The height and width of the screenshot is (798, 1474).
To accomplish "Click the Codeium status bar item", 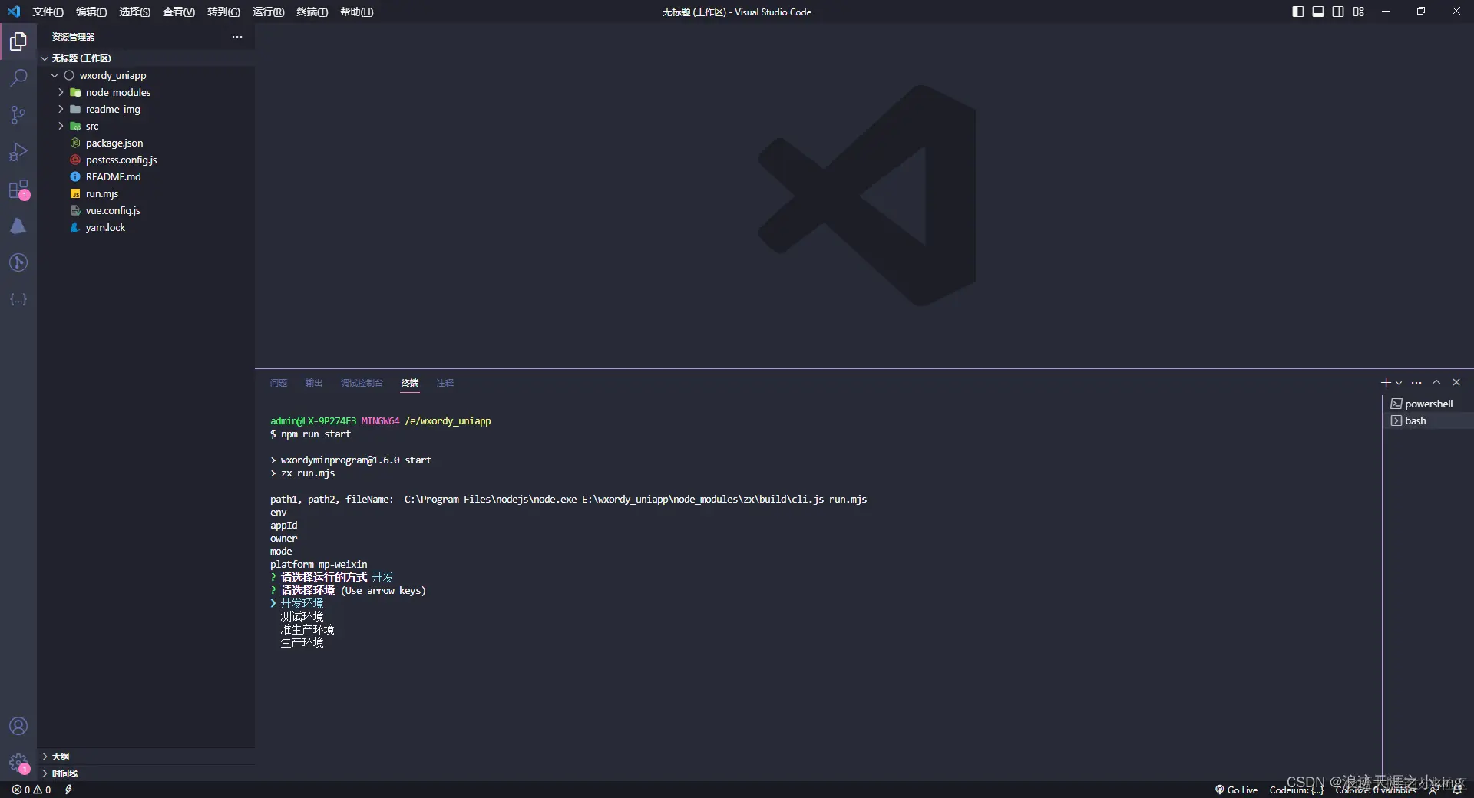I will pyautogui.click(x=1297, y=790).
